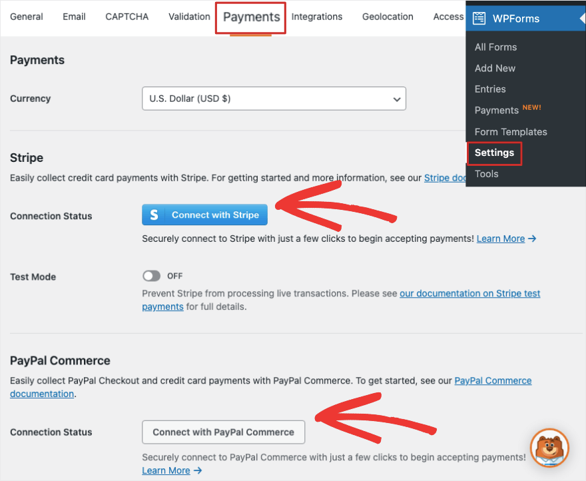This screenshot has height=481, width=586.
Task: Collapse the WPForms menu arrow
Action: click(x=583, y=19)
